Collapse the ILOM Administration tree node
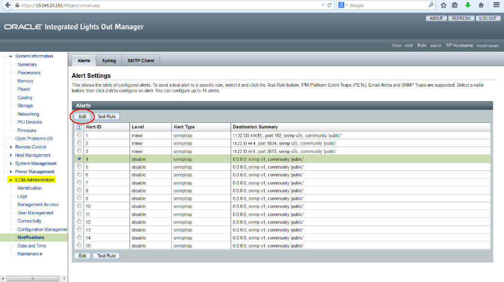504x282 pixels. (11, 180)
